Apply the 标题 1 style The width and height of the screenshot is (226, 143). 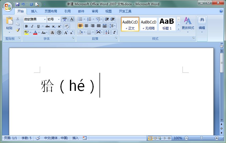click(x=167, y=24)
